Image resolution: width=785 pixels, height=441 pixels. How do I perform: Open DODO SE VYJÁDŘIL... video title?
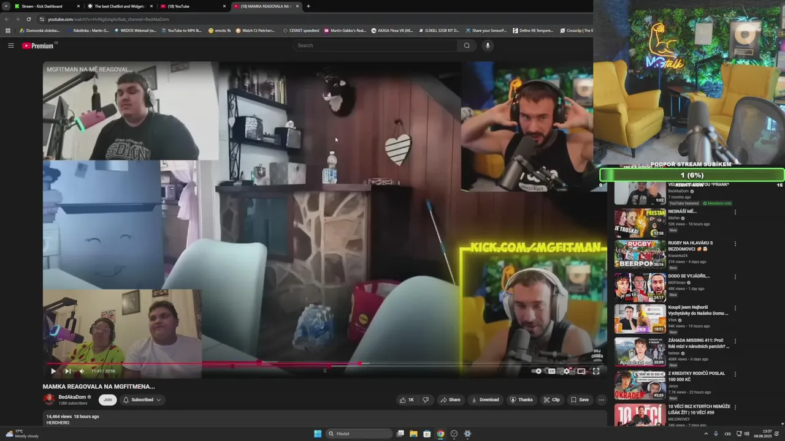688,276
